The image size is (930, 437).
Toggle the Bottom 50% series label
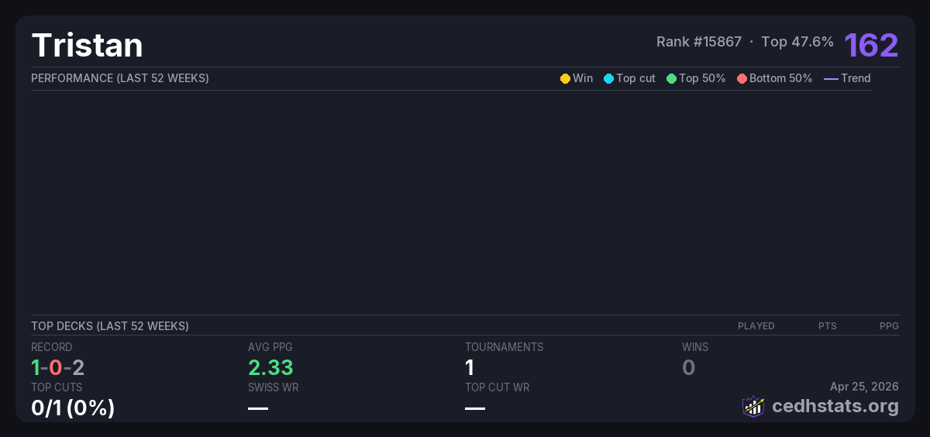pyautogui.click(x=780, y=78)
